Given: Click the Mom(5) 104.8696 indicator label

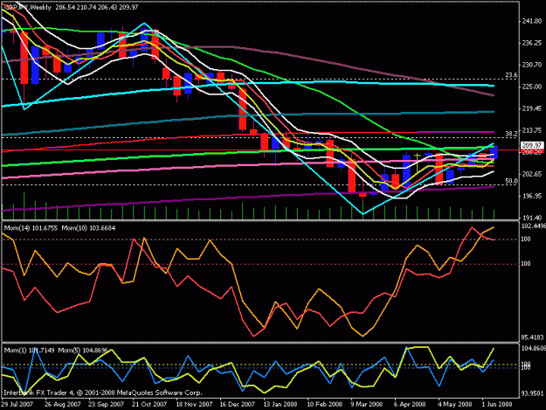Looking at the screenshot, I should point(83,350).
